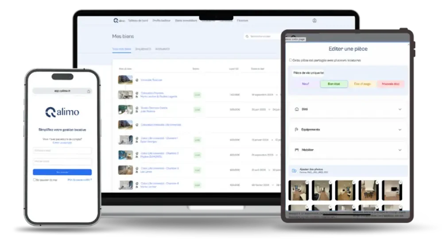Click the create account link on phone

tap(62, 143)
